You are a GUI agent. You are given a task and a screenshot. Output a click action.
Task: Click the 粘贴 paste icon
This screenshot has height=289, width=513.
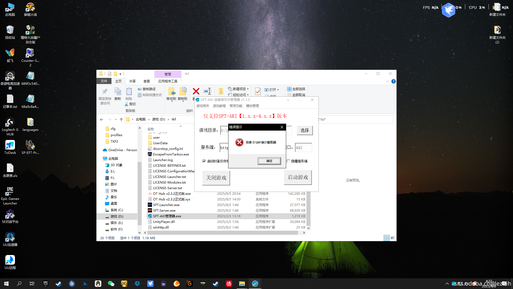pyautogui.click(x=129, y=92)
